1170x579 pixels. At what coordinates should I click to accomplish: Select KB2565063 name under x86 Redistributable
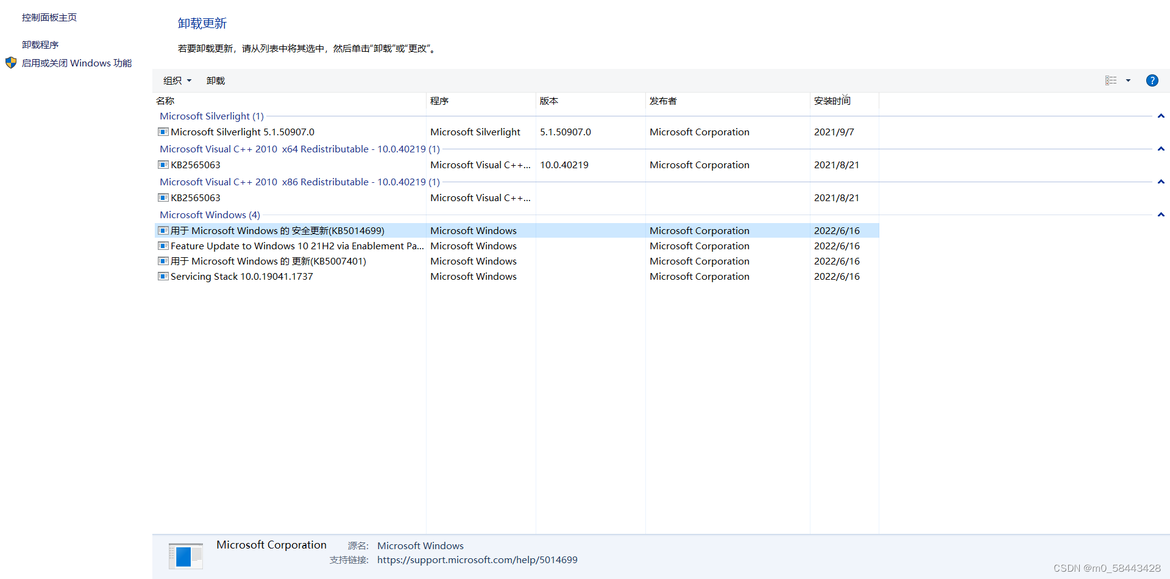196,197
